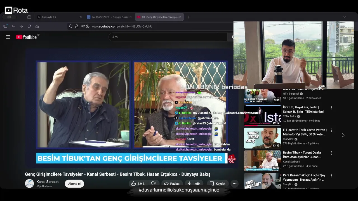Open the sidebar toggle icon left of back arrow

(5, 26)
